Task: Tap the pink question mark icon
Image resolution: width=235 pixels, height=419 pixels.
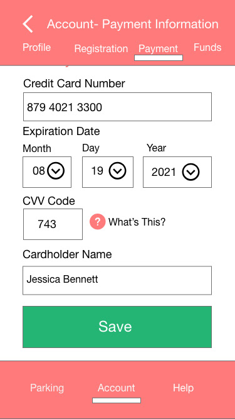Action: (98, 222)
